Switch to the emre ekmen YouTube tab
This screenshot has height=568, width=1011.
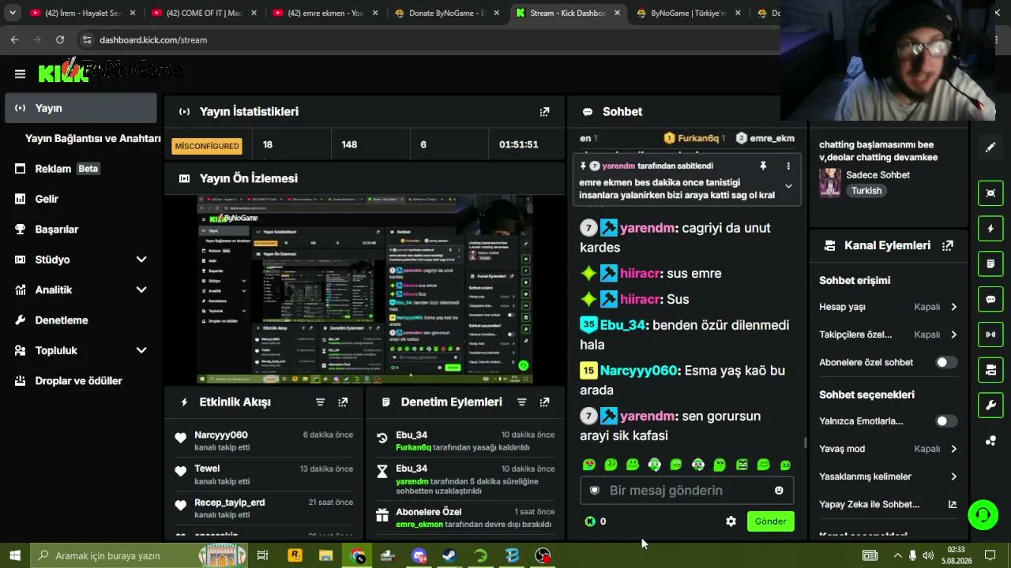[x=325, y=13]
